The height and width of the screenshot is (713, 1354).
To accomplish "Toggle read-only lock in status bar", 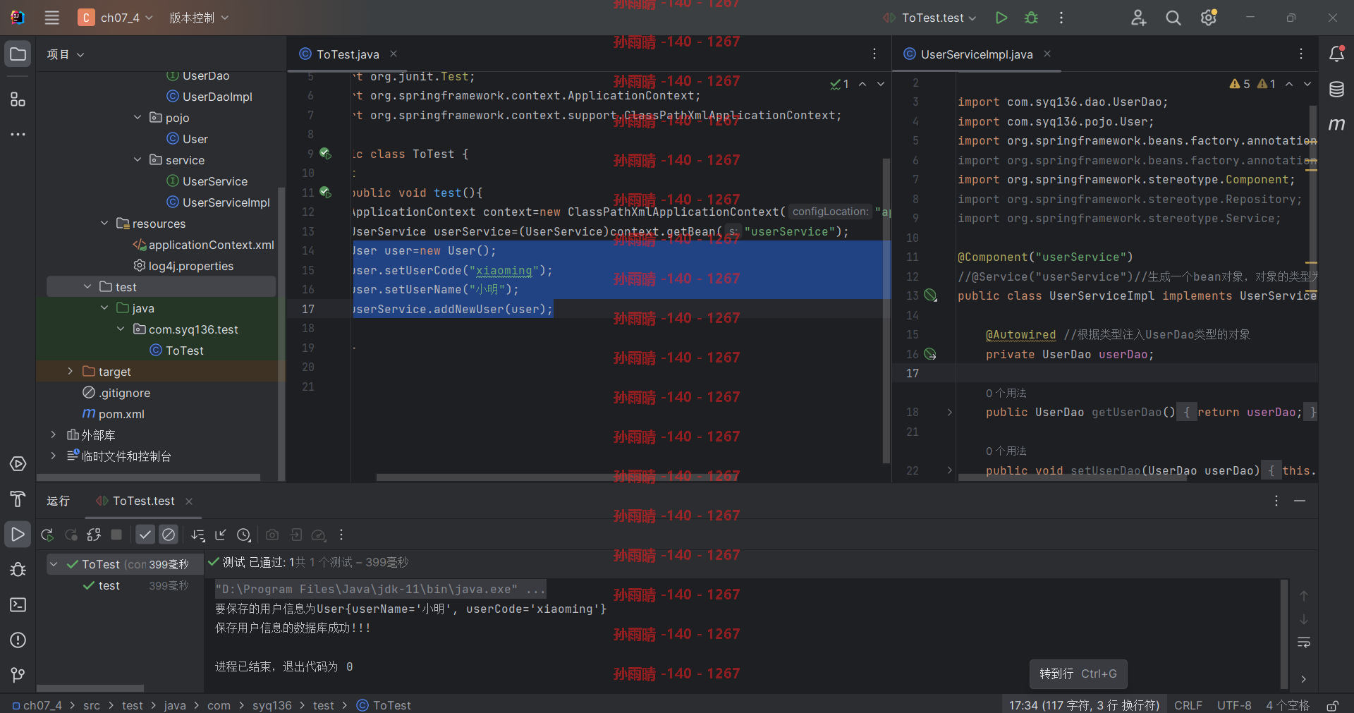I will (x=1333, y=705).
